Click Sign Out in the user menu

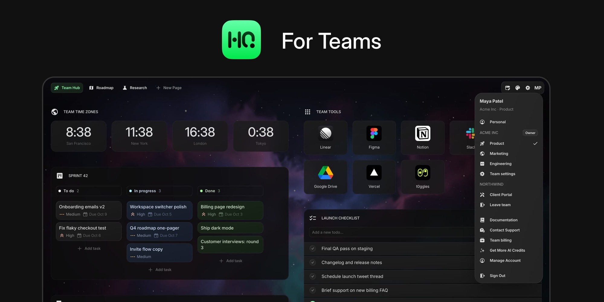(509, 276)
